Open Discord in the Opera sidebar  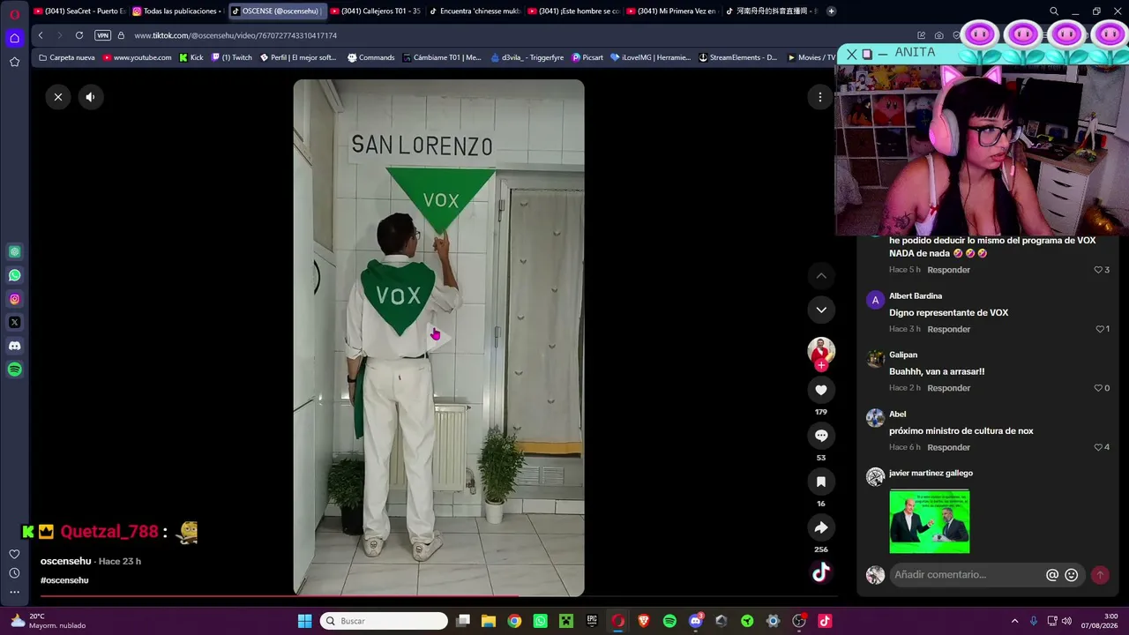[x=14, y=346]
